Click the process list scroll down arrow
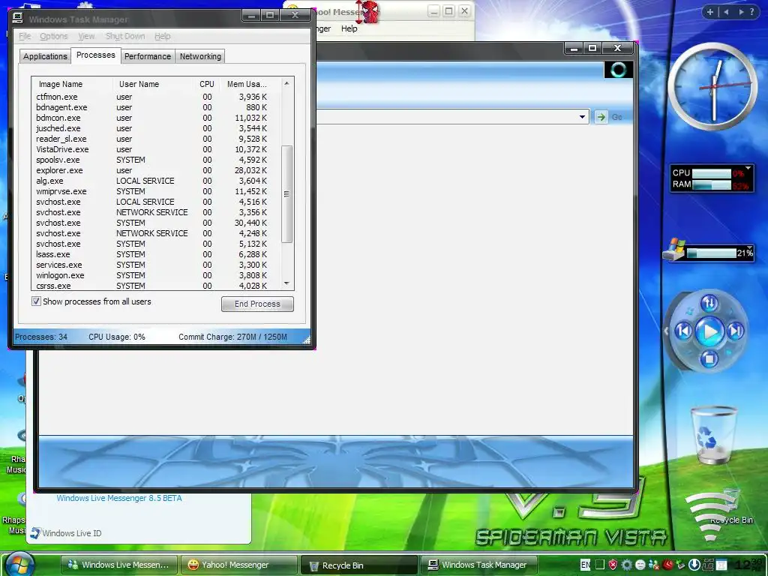Image resolution: width=768 pixels, height=576 pixels. [x=287, y=283]
